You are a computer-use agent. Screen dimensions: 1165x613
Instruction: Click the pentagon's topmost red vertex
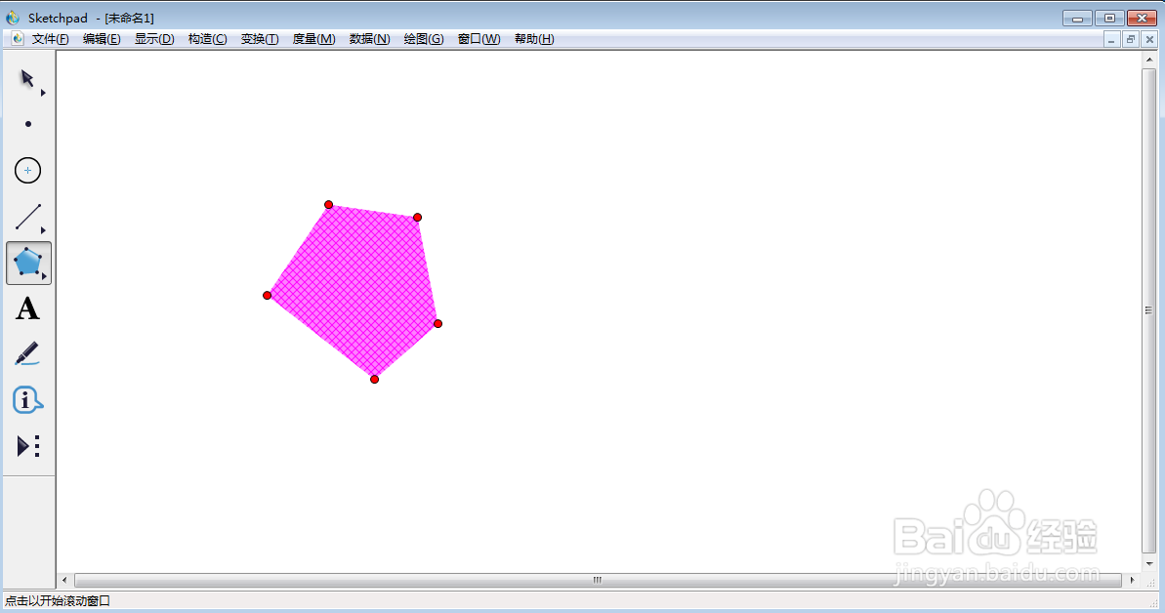coord(328,204)
